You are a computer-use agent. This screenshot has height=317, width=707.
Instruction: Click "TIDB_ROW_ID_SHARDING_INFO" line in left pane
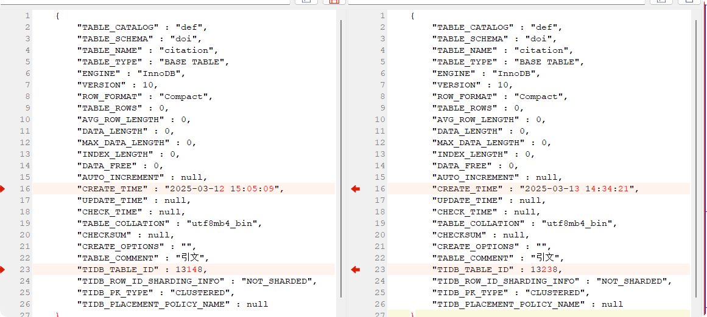pos(197,281)
